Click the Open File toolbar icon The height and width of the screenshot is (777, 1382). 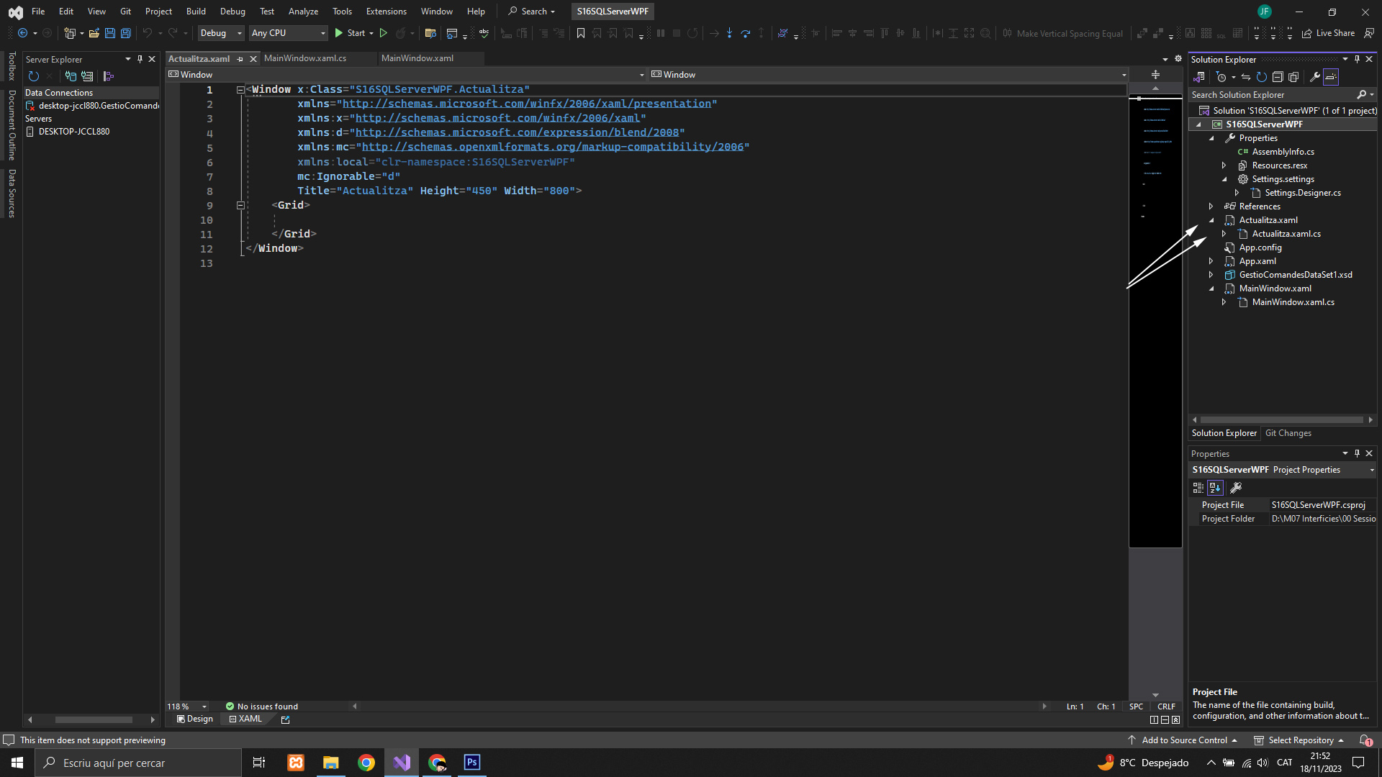[94, 33]
